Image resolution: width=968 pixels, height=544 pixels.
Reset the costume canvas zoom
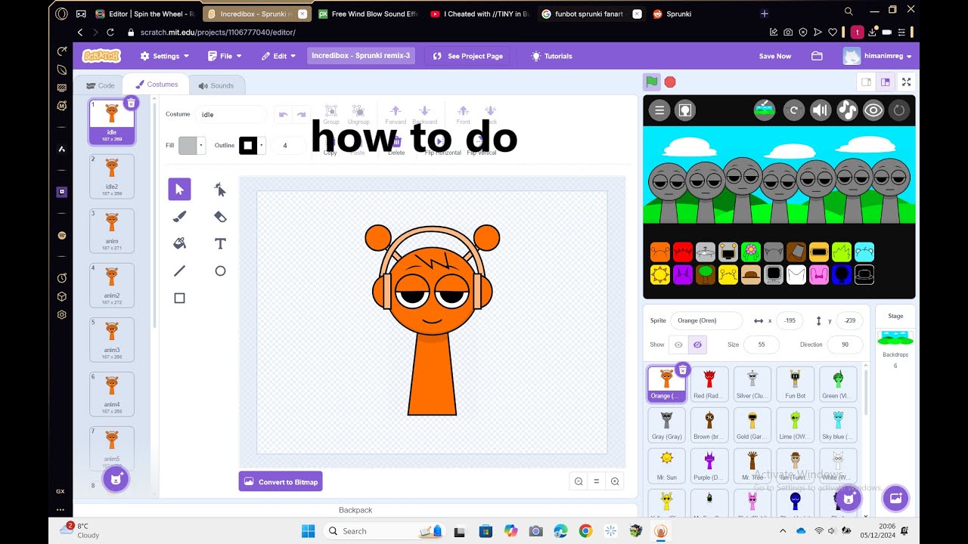pos(597,481)
